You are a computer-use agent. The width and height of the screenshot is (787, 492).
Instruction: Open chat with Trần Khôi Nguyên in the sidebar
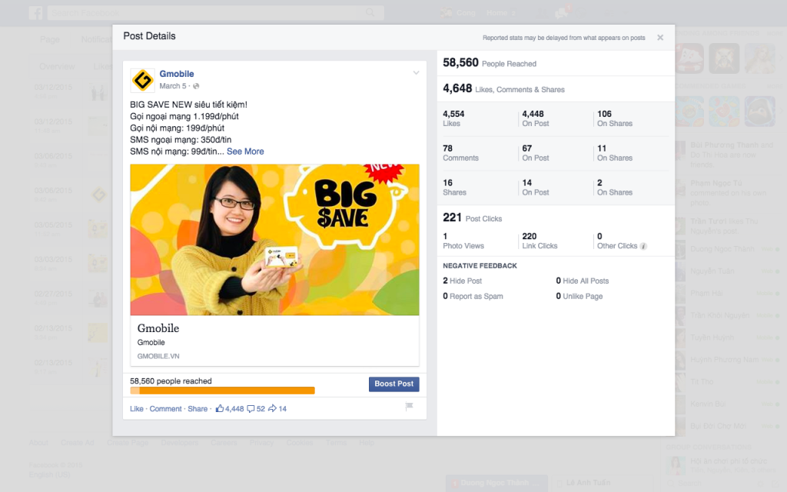click(728, 315)
